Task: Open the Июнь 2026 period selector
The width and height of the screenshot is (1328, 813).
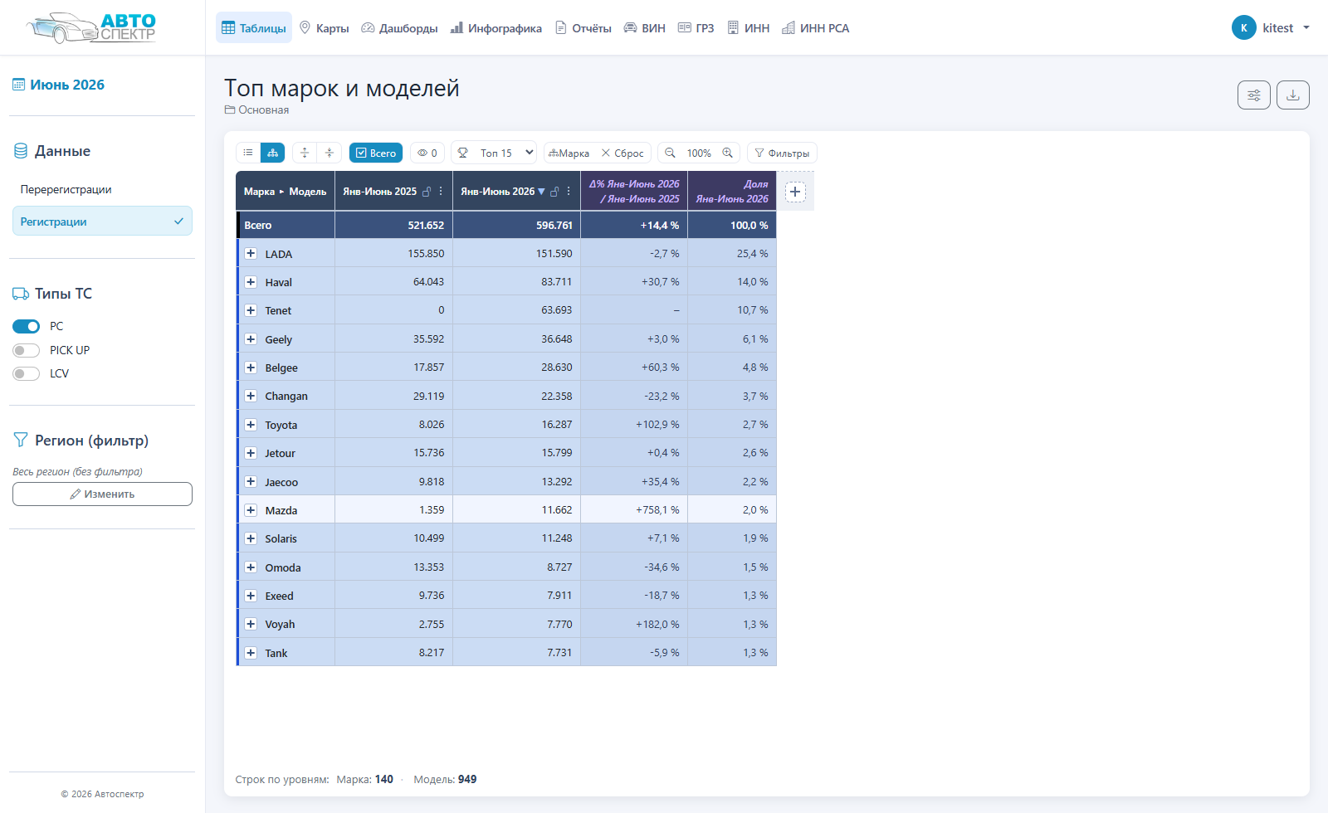Action: click(x=59, y=85)
